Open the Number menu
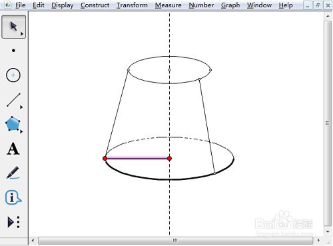Image resolution: width=333 pixels, height=246 pixels. (x=201, y=5)
